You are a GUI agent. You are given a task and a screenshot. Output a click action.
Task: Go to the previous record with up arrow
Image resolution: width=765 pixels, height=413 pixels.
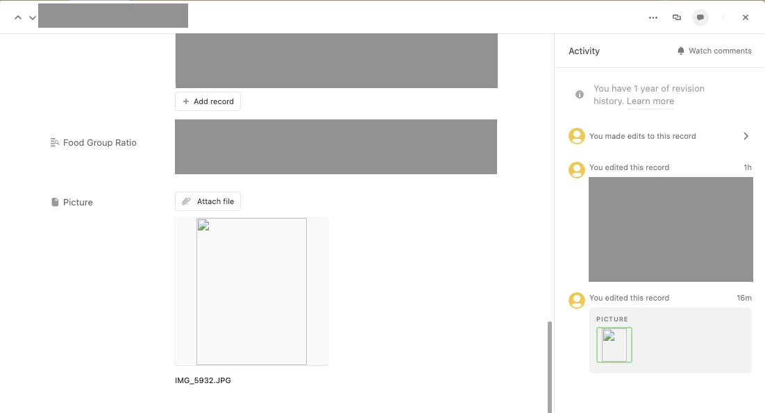coord(18,17)
